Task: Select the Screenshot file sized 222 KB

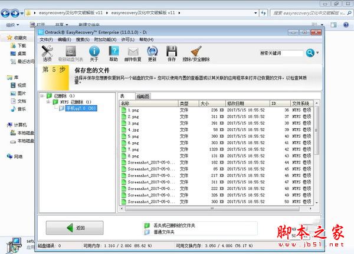Action: (151, 189)
